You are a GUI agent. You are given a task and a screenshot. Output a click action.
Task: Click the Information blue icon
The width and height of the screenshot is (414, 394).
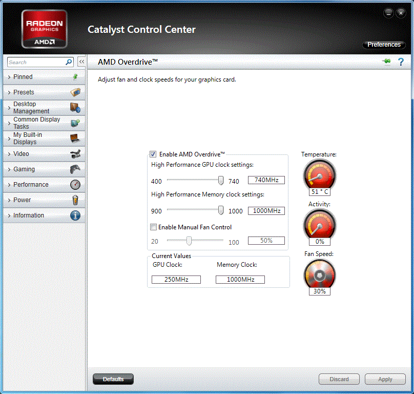[75, 215]
